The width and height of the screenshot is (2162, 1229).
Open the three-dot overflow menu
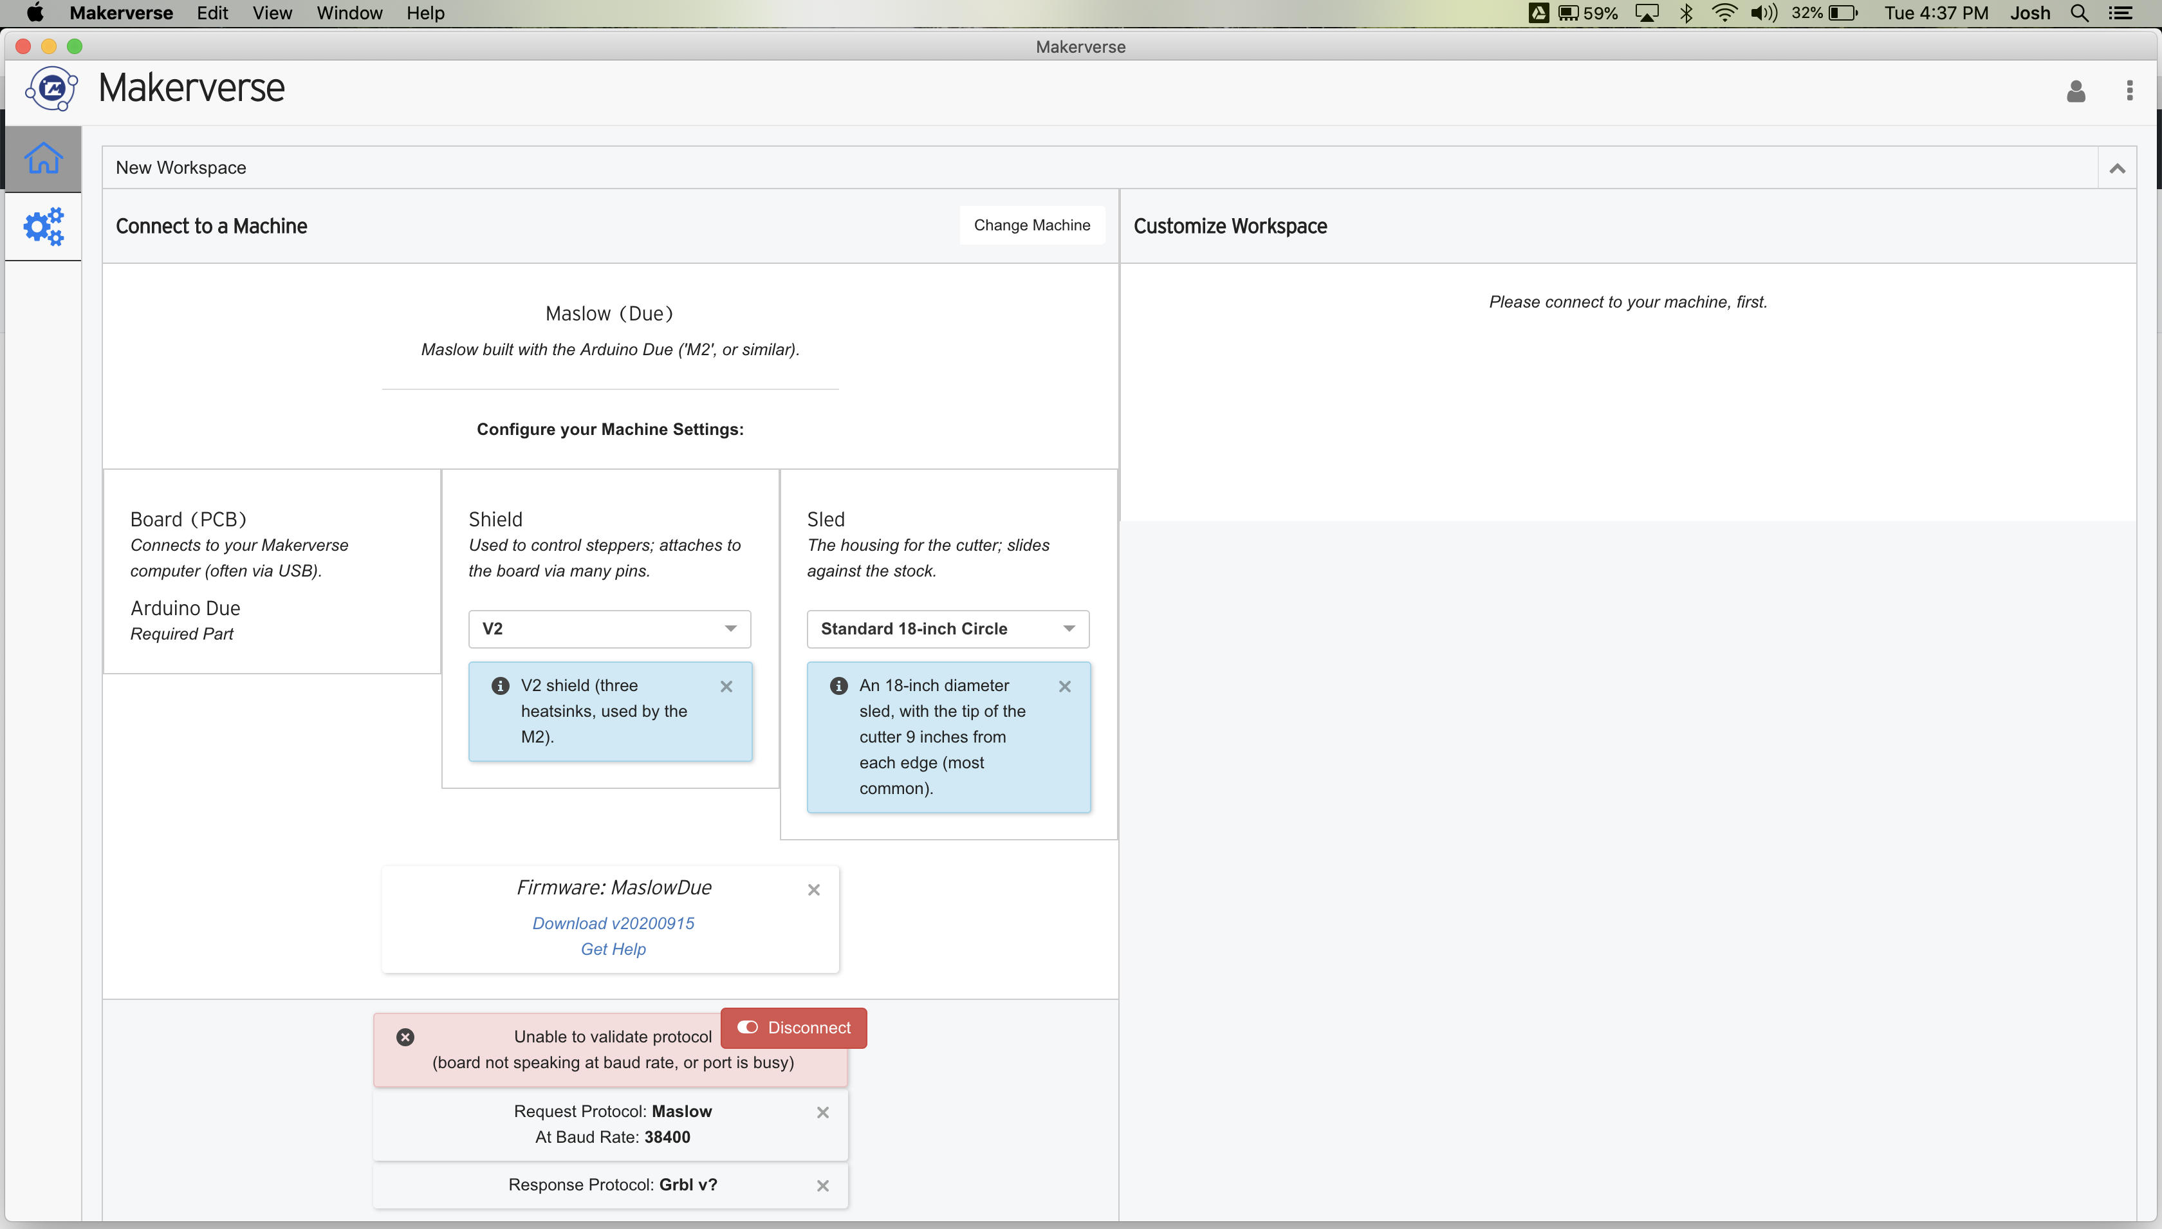(x=2129, y=91)
